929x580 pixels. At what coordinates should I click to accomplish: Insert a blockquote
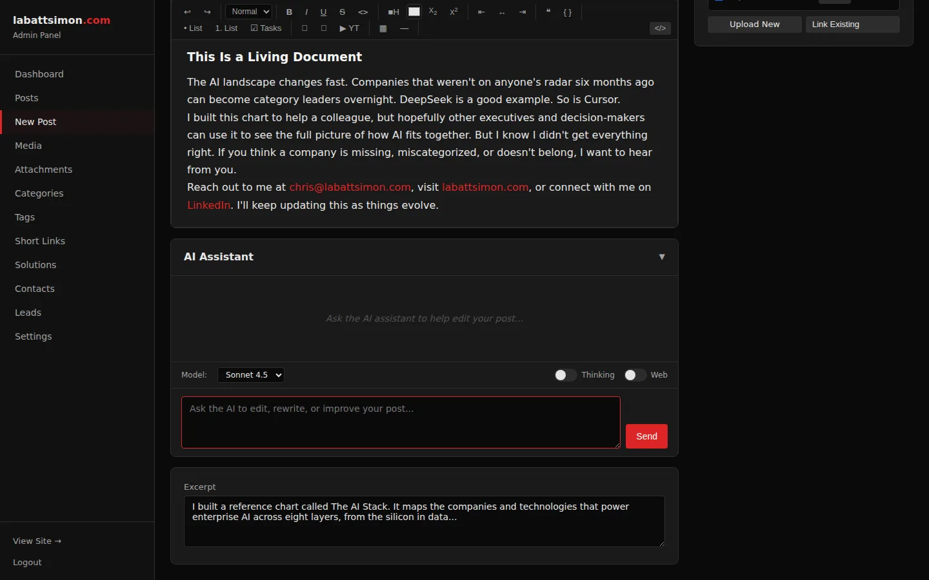click(x=548, y=12)
